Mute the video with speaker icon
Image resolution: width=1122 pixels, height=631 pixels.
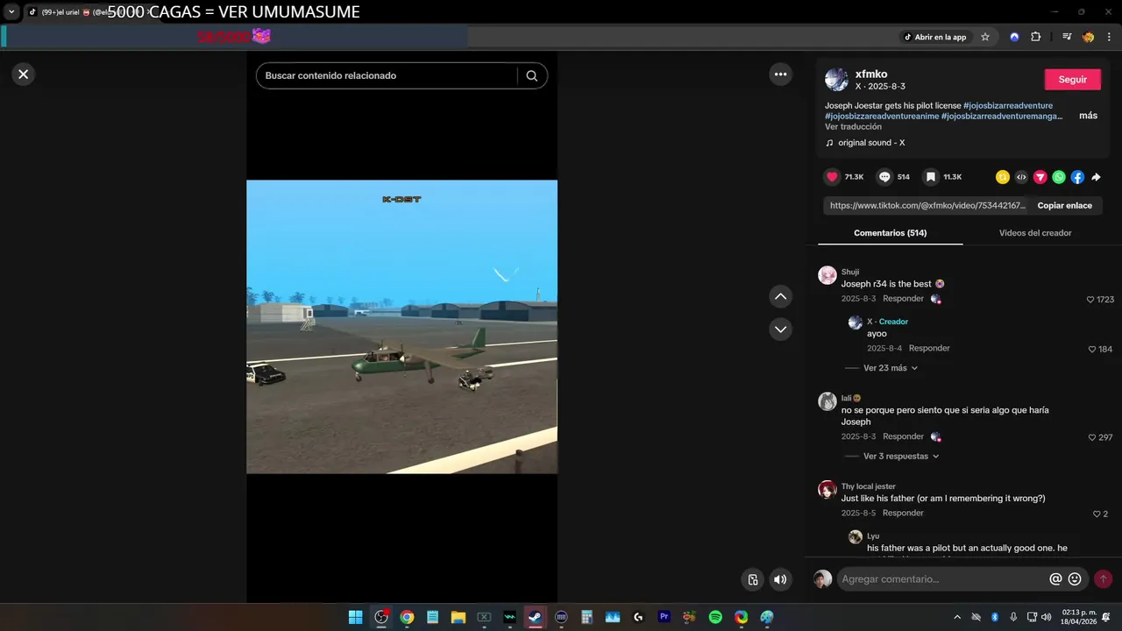(779, 579)
